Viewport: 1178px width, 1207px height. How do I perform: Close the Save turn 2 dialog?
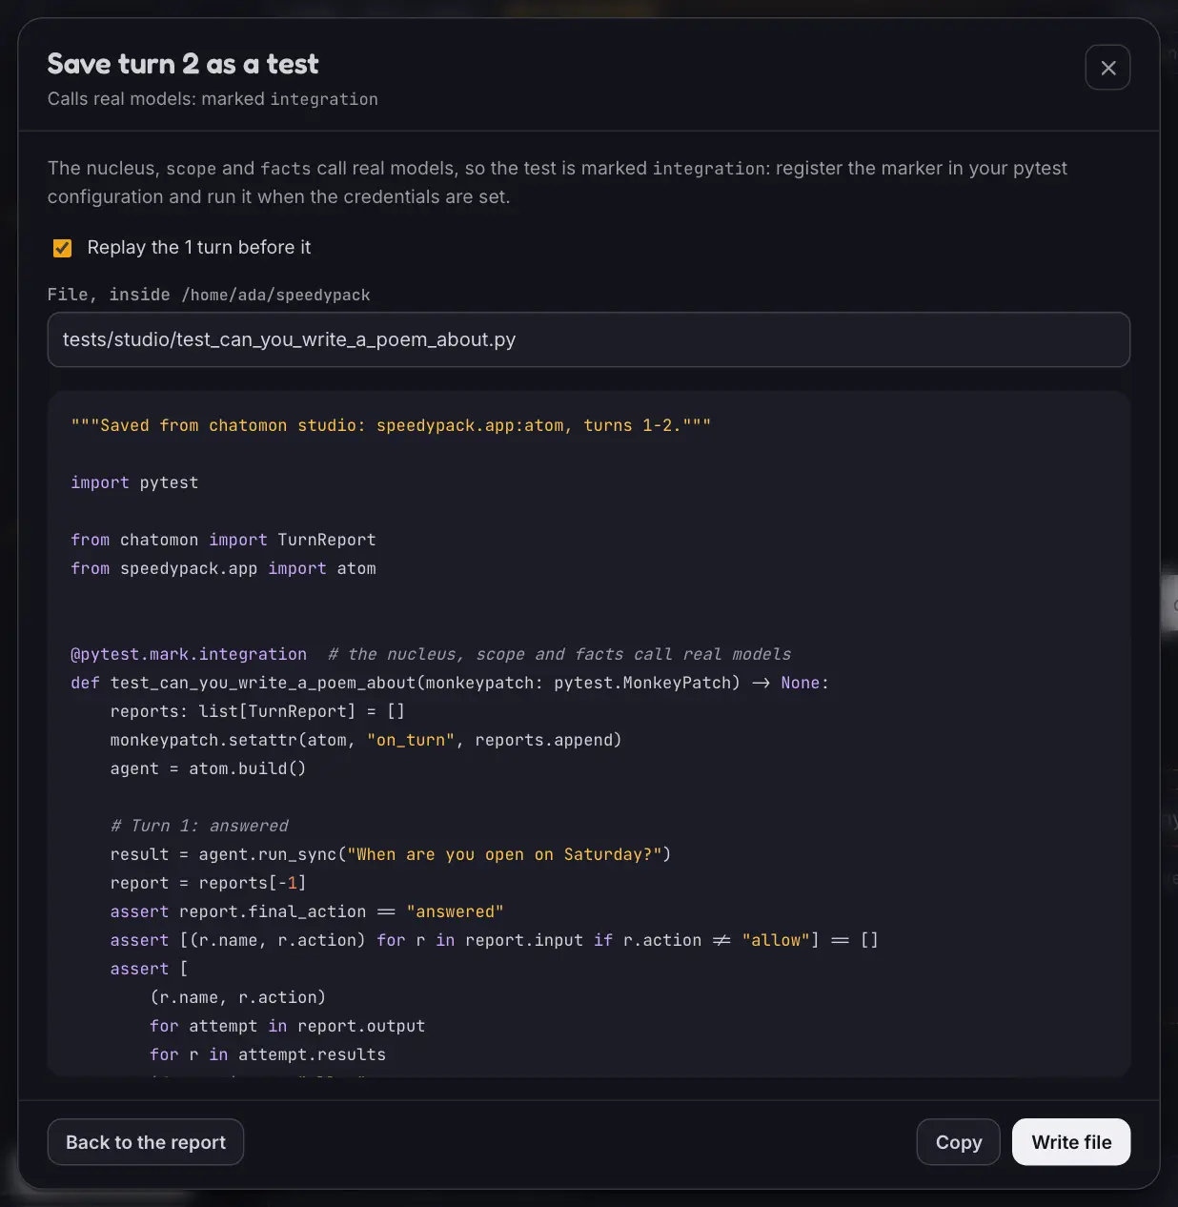coord(1107,68)
